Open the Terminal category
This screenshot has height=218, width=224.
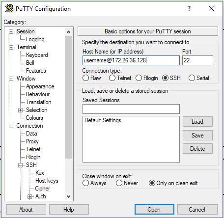(27, 47)
